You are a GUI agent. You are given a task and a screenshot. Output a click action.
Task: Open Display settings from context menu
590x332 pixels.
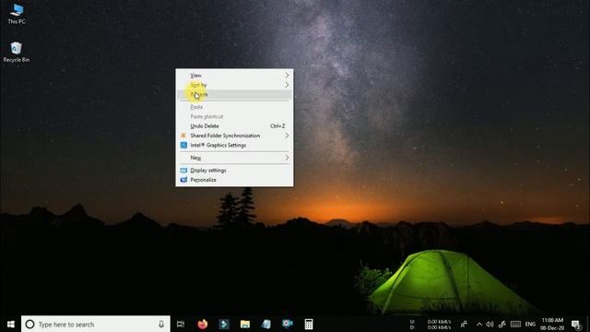(x=234, y=170)
